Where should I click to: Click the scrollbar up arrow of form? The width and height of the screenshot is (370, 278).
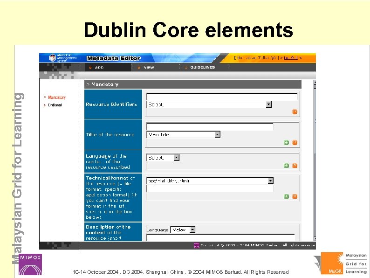315,83
